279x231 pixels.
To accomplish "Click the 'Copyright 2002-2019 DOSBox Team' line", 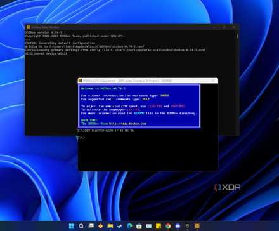I will pos(74,36).
